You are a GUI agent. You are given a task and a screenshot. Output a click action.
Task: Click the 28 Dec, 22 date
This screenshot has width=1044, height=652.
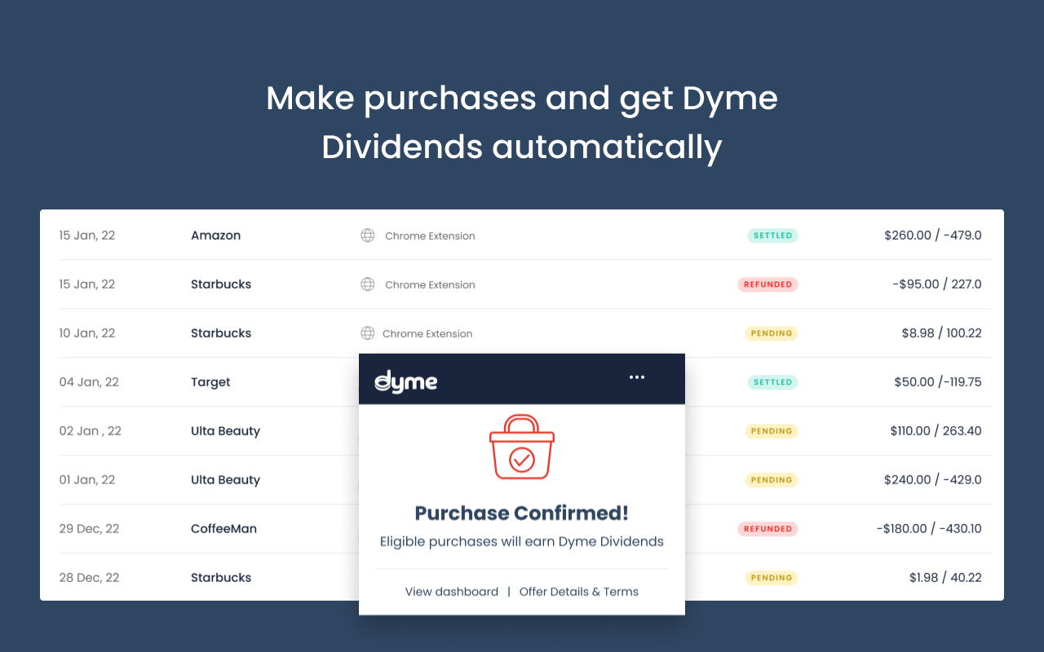(x=90, y=578)
